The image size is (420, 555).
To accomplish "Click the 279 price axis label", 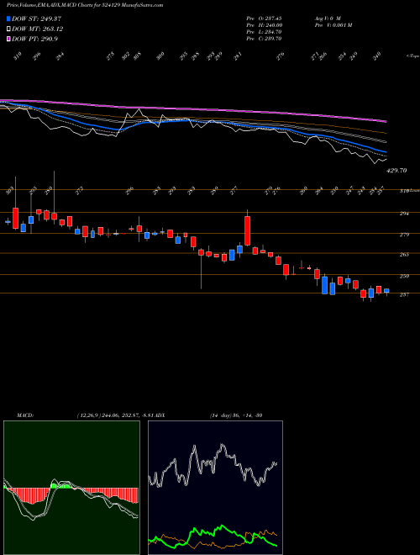I will (x=404, y=235).
